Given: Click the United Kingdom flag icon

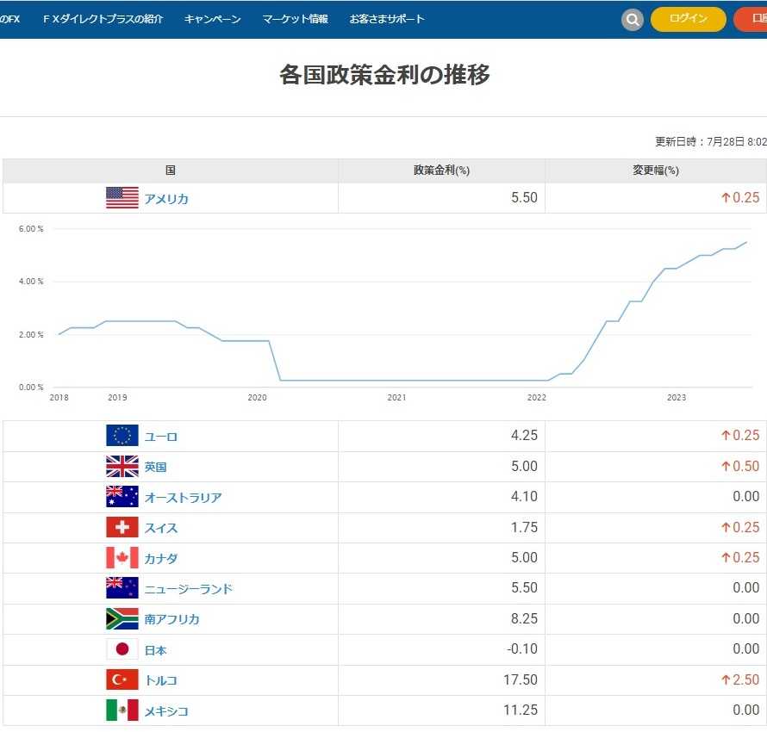Looking at the screenshot, I should tap(122, 467).
